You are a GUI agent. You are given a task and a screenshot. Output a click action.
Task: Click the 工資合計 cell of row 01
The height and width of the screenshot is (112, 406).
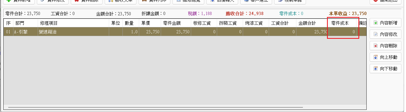(x=282, y=32)
